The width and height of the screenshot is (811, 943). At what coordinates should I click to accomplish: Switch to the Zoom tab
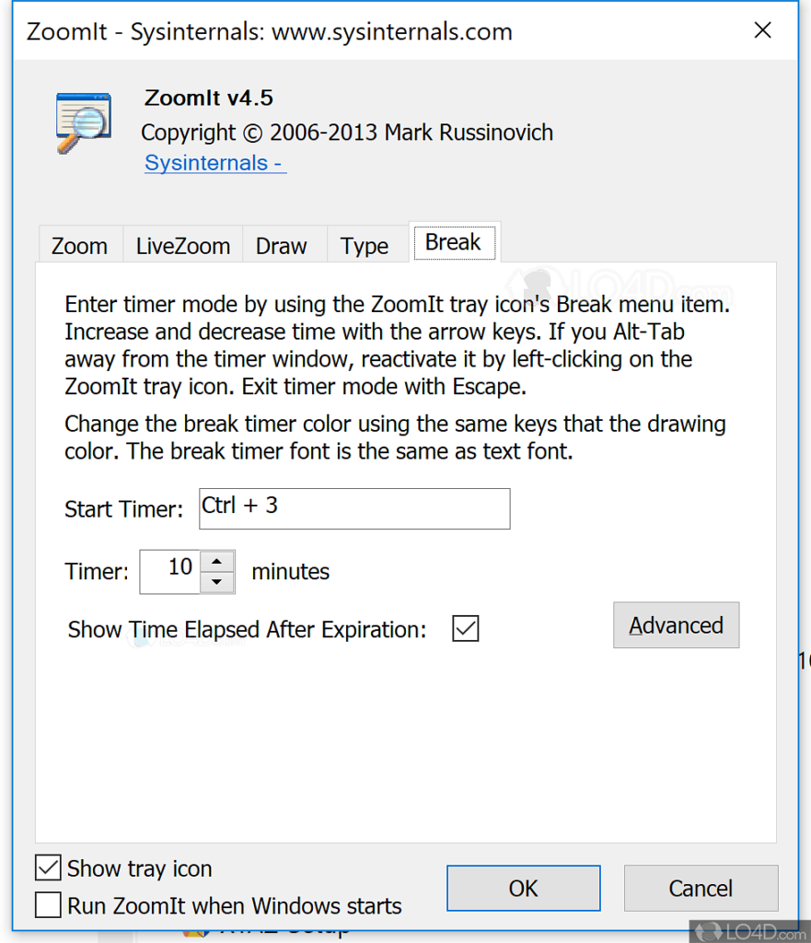coord(79,246)
